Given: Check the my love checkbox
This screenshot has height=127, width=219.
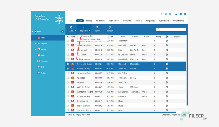Looking at the screenshot, I should click(x=68, y=82).
